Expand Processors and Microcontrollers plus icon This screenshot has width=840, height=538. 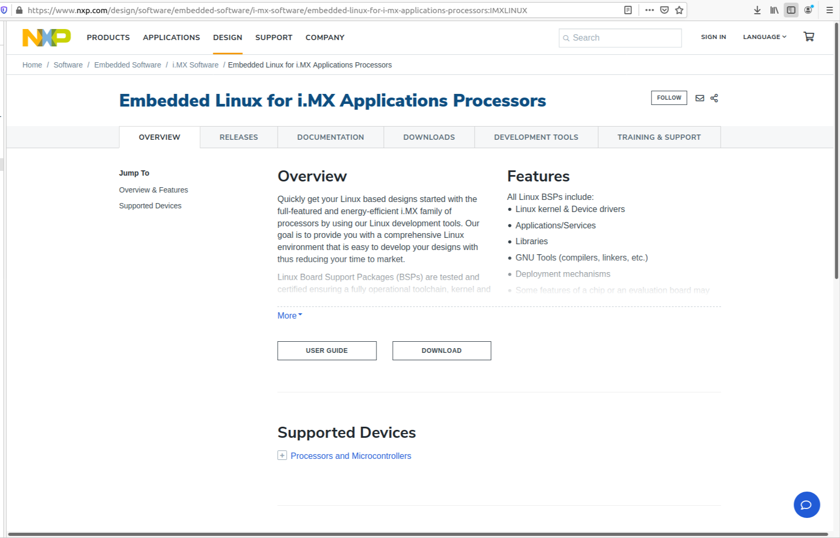[x=282, y=456]
